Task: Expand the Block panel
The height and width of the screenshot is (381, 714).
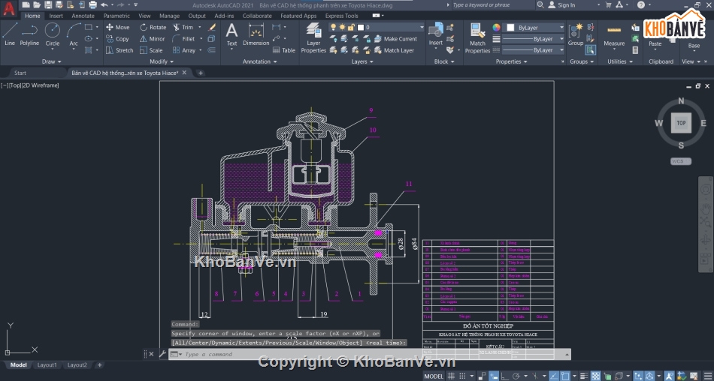Action: pyautogui.click(x=444, y=61)
